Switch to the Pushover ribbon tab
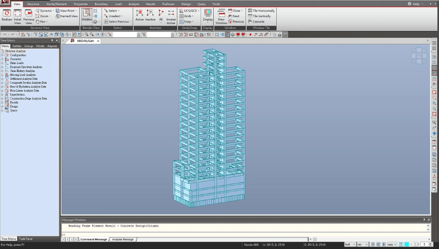Screen dimensions: 439x249 click(168, 4)
